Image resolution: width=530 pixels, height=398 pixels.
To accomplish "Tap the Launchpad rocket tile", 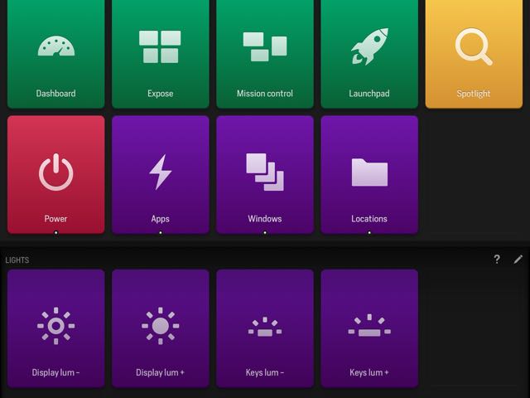I will click(x=369, y=54).
